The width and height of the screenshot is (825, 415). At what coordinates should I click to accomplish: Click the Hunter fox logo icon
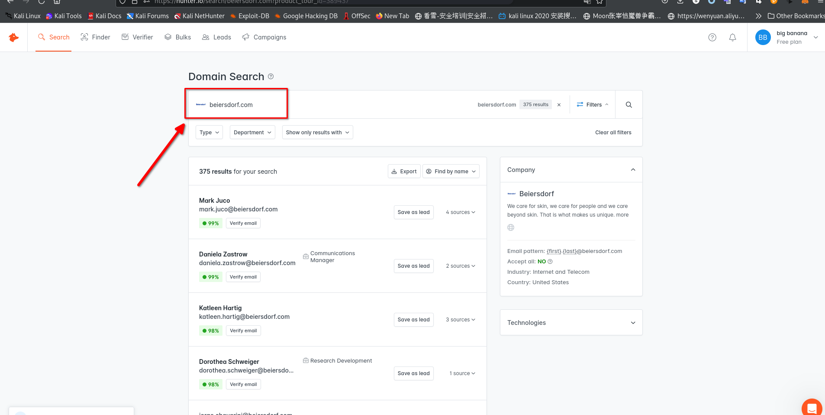point(14,38)
